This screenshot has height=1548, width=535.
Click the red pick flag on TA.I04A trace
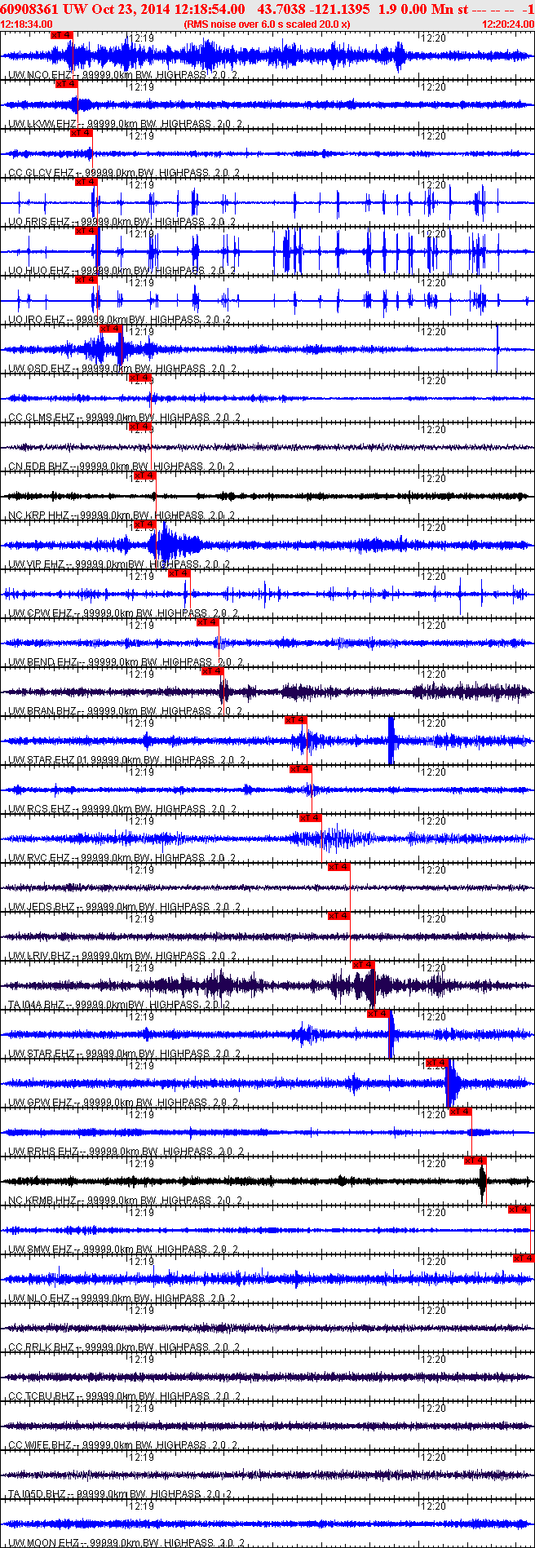point(363,965)
